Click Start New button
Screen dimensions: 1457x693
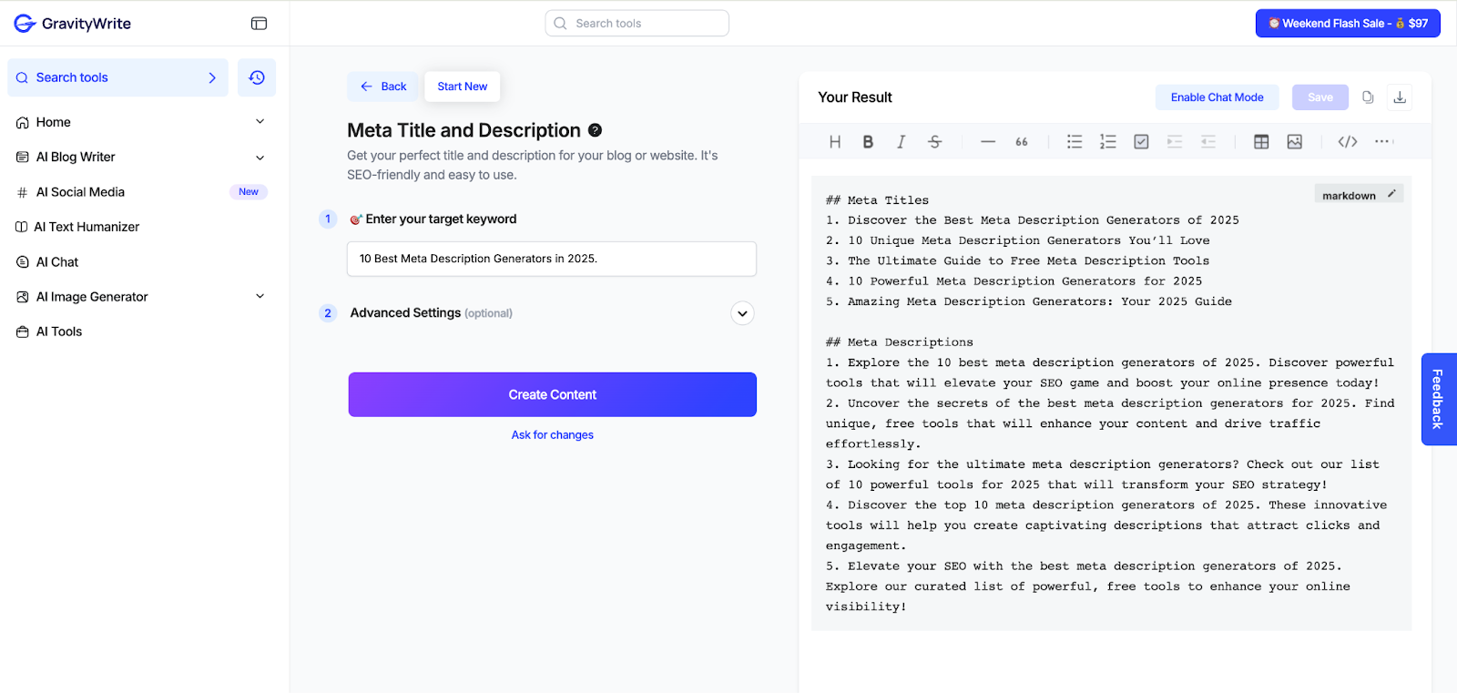pos(462,87)
